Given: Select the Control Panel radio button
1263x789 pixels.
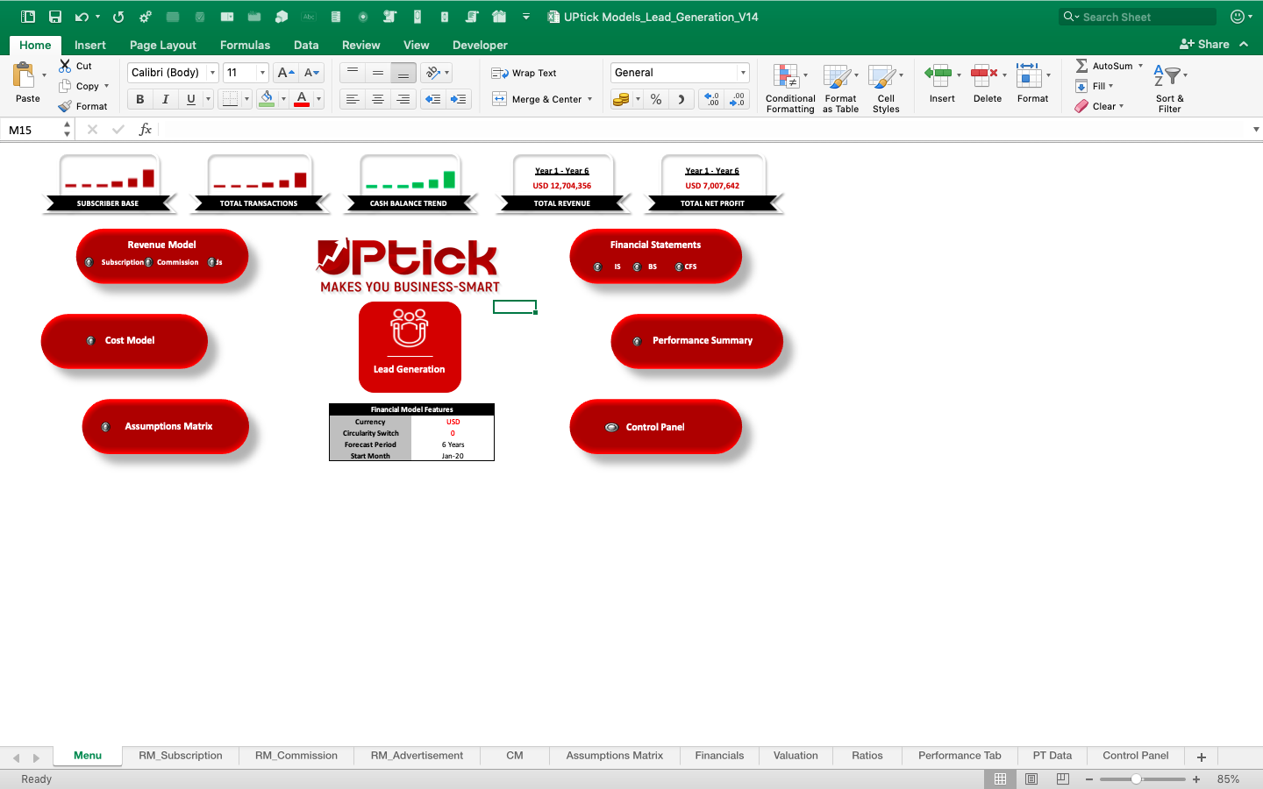Looking at the screenshot, I should pos(611,427).
